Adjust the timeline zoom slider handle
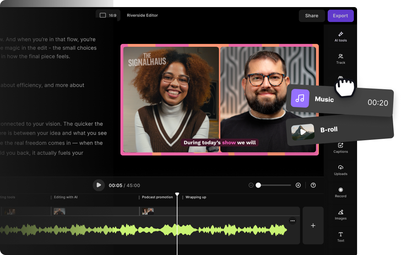This screenshot has width=401, height=255. click(258, 185)
